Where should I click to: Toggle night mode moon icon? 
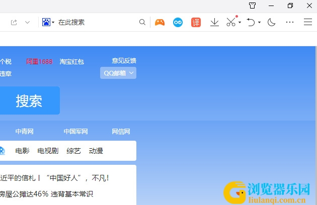pos(271,22)
